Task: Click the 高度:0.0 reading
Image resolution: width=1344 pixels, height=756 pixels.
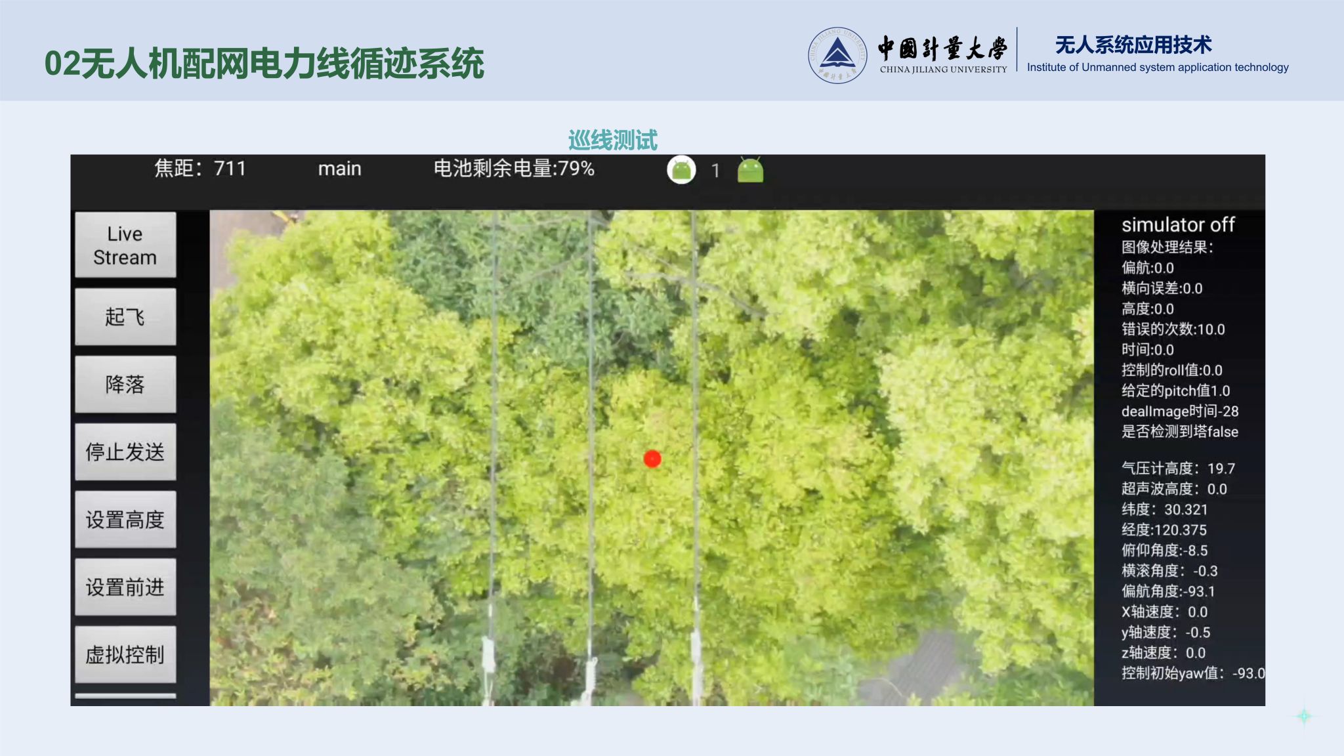Action: [1148, 308]
